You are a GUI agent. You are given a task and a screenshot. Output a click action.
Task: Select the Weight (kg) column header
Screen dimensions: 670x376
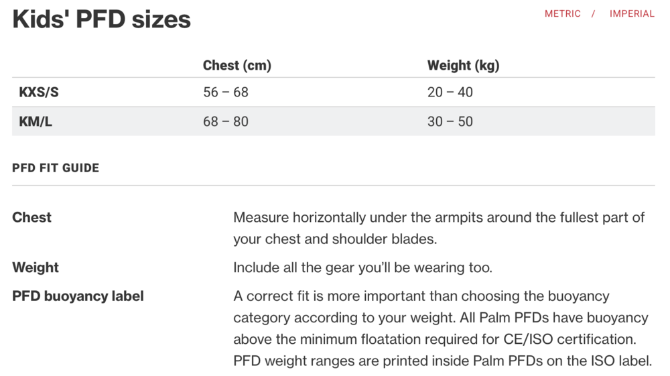tap(463, 66)
